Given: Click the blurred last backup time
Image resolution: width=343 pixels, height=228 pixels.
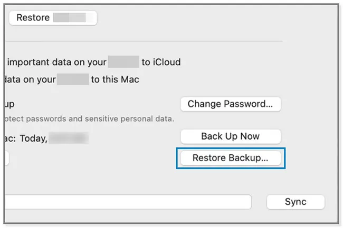Looking at the screenshot, I should pyautogui.click(x=69, y=138).
